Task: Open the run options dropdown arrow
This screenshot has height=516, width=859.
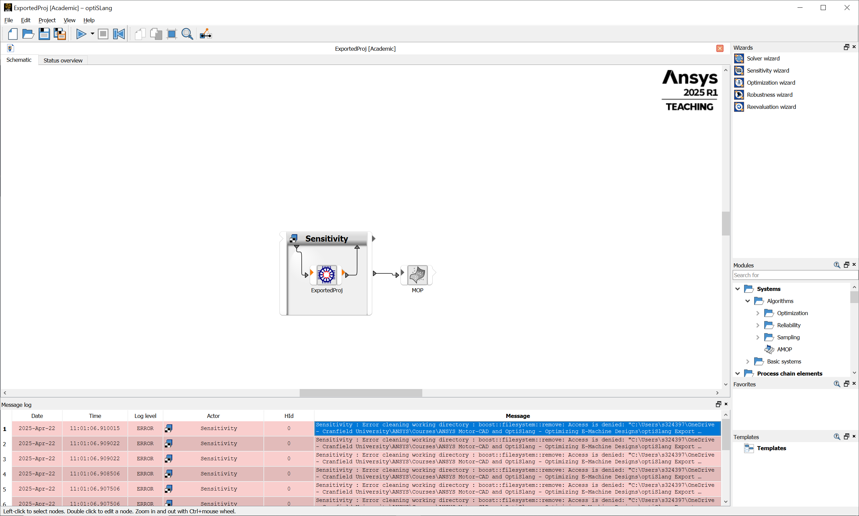Action: pos(92,34)
